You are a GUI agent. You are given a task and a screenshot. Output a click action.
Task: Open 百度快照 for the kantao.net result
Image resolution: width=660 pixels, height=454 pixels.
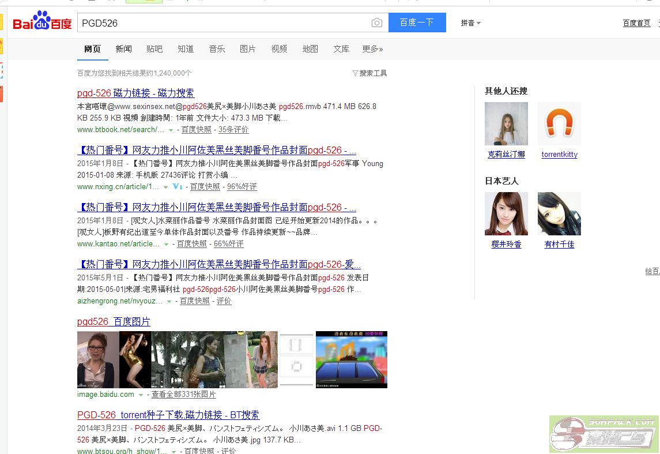click(192, 244)
